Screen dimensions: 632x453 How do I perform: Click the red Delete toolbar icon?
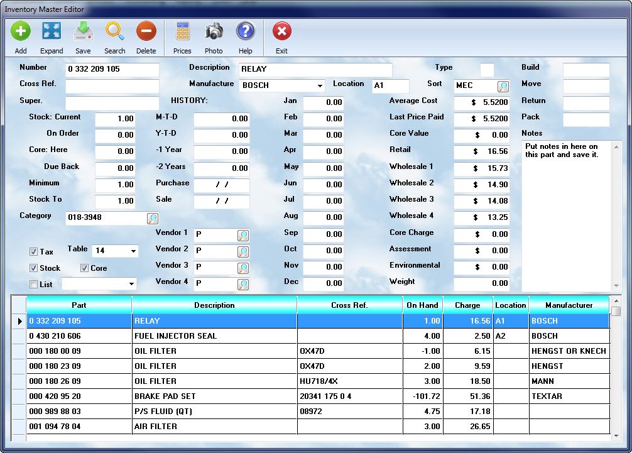pos(146,31)
